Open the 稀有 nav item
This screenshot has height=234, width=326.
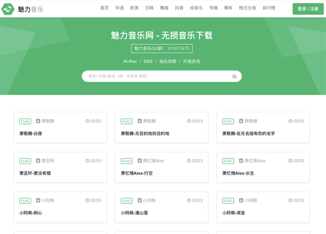[x=228, y=8]
